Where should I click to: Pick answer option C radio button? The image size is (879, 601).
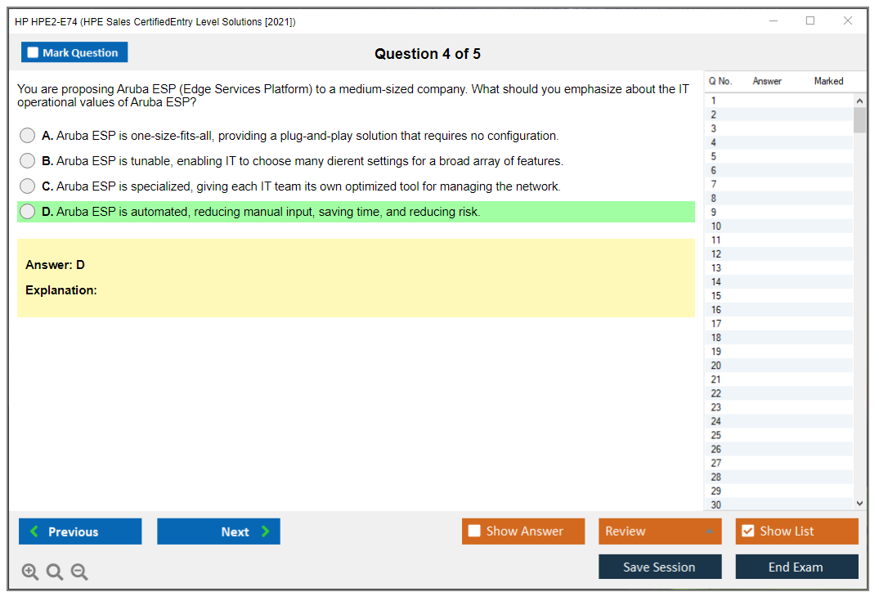pos(28,186)
